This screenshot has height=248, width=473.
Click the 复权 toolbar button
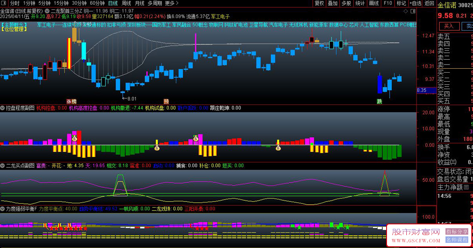click(x=319, y=3)
